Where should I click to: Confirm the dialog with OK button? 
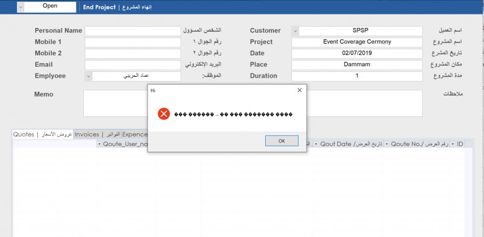pyautogui.click(x=282, y=140)
